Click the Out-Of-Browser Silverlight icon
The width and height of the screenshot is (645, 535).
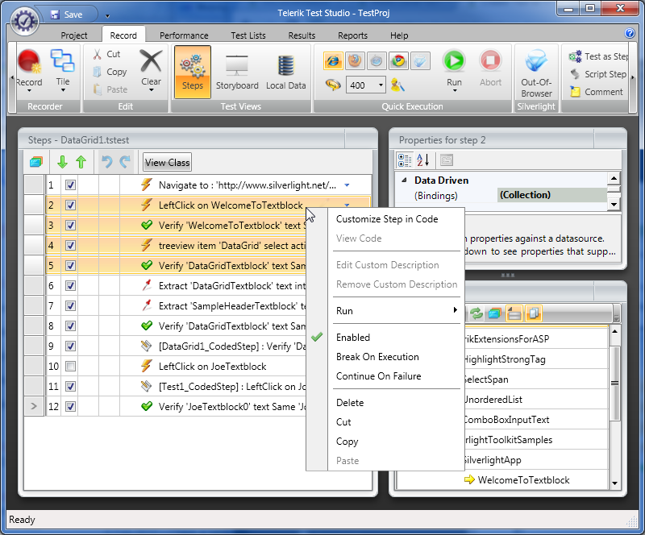(x=536, y=61)
